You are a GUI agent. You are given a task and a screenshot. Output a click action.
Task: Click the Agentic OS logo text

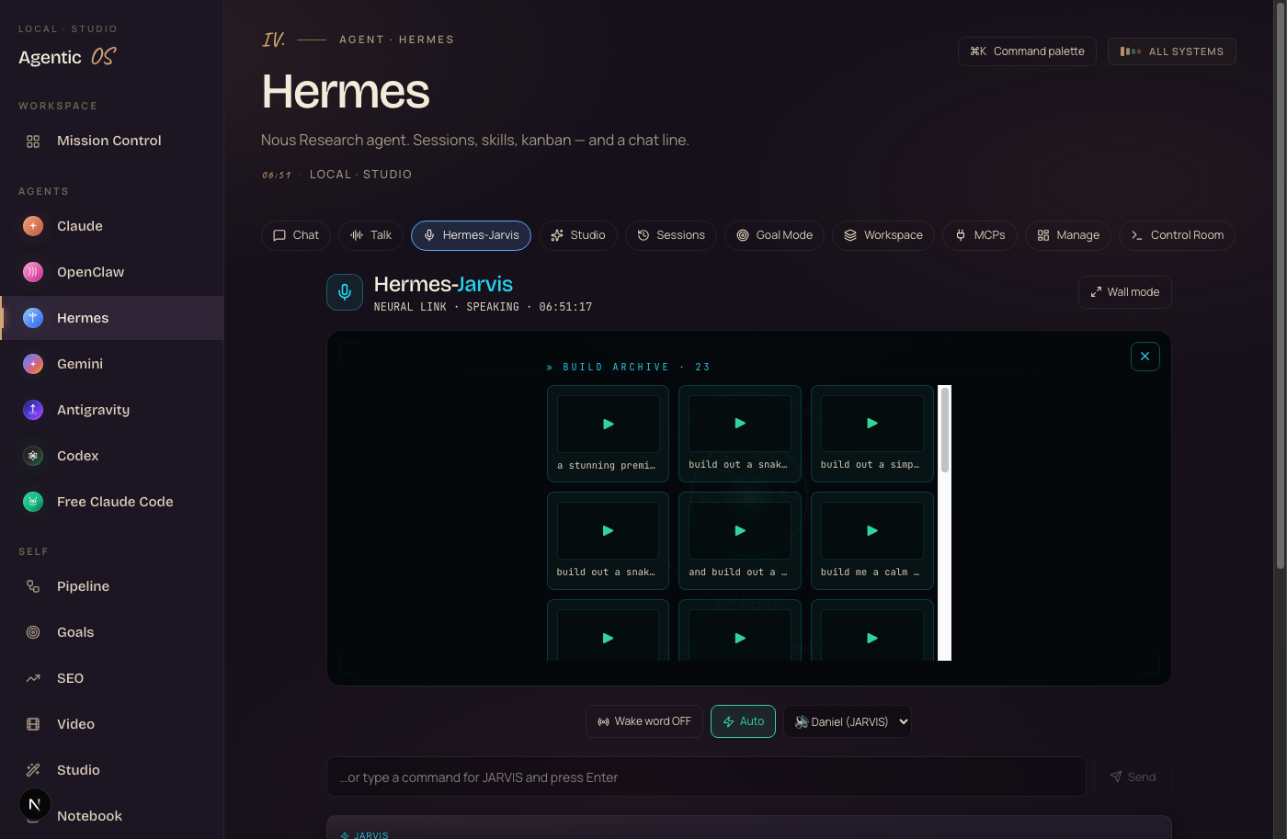pyautogui.click(x=68, y=57)
